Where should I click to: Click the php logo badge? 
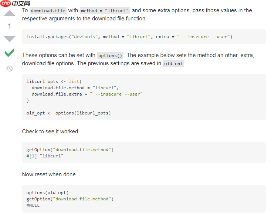6,3
